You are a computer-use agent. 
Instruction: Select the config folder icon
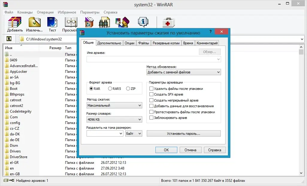point(7,123)
